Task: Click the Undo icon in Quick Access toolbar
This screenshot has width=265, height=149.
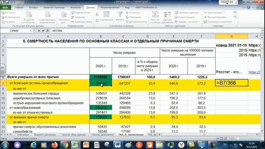Action: (x=12, y=2)
